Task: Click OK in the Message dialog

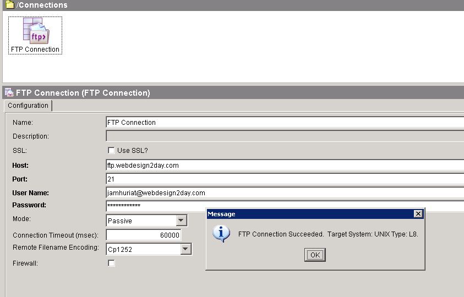Action: coord(315,255)
